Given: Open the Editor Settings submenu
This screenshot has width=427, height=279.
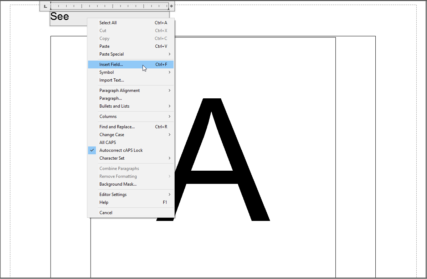Looking at the screenshot, I should click(113, 194).
